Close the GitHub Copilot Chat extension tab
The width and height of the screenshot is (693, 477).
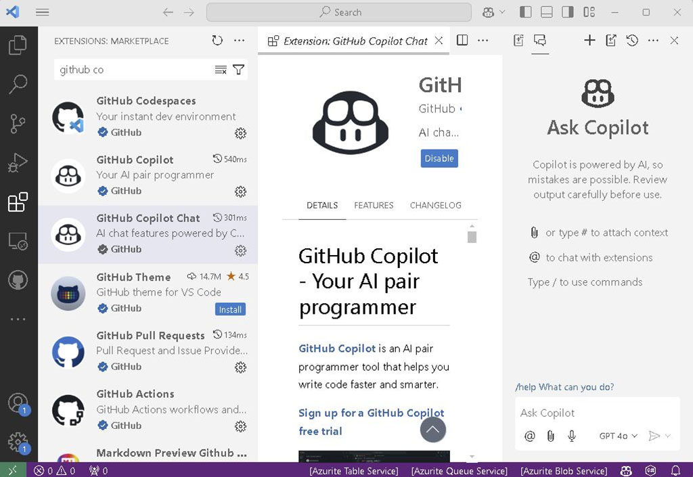point(439,41)
